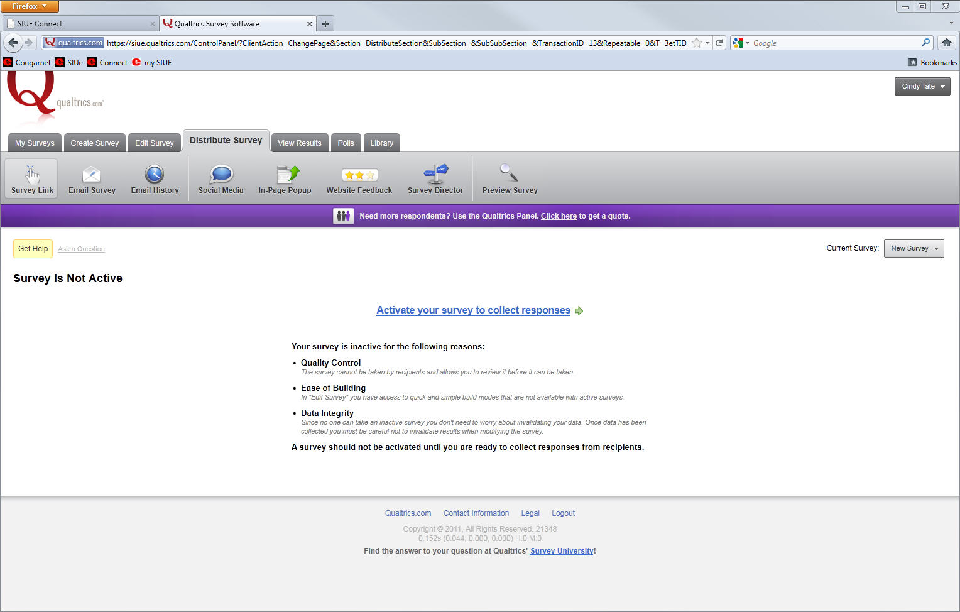
Task: Open the Current Survey New Survey dropdown
Action: pyautogui.click(x=914, y=248)
